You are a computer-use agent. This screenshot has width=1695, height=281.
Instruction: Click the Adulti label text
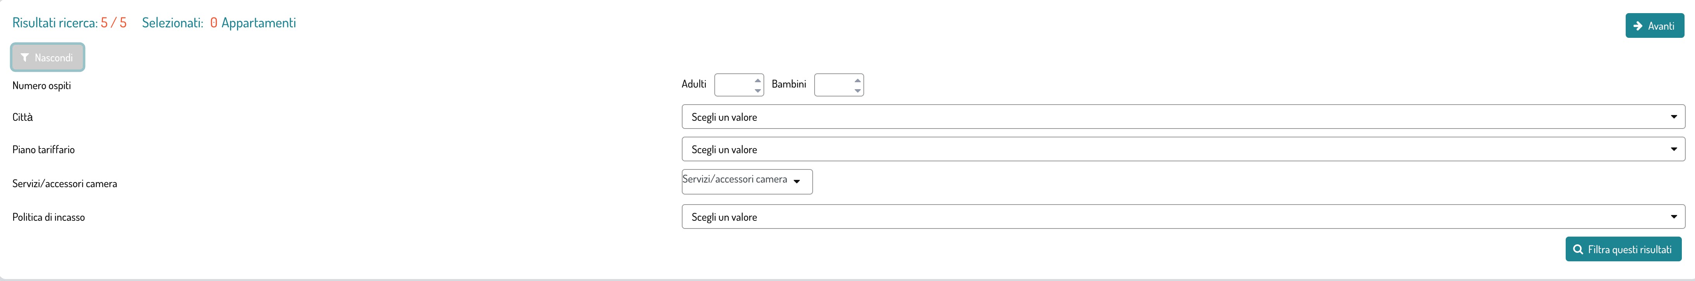[693, 84]
